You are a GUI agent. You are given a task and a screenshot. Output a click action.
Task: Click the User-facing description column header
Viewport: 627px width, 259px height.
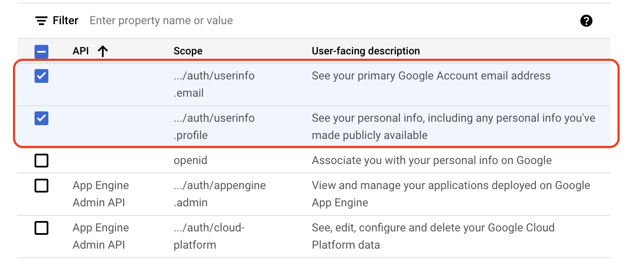pos(365,51)
